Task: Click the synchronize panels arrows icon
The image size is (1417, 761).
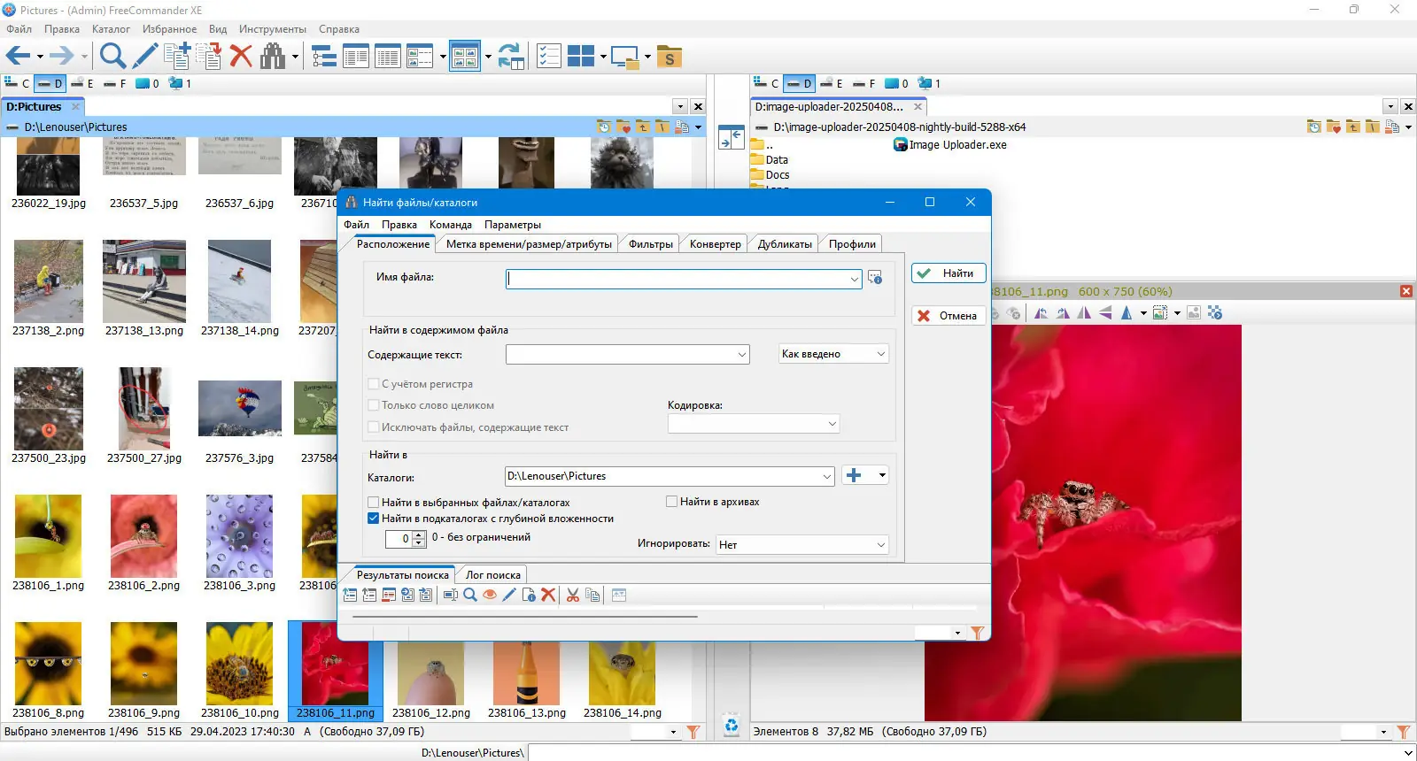Action: (510, 57)
